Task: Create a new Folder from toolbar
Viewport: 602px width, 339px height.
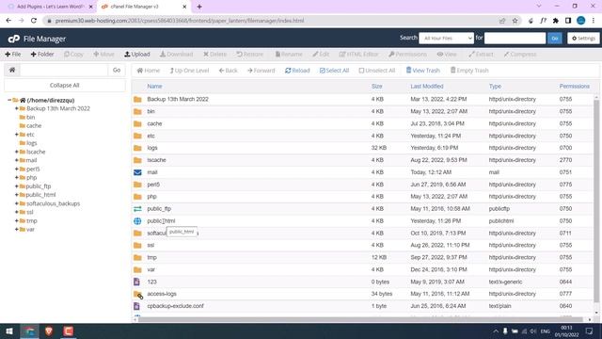Action: tap(42, 55)
